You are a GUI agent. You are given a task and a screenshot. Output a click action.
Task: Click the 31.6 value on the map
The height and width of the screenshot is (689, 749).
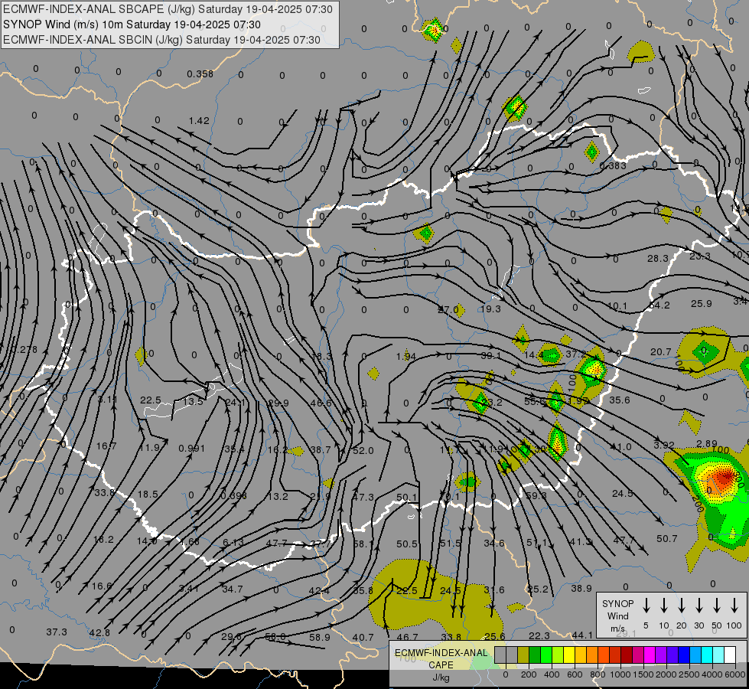tap(494, 589)
